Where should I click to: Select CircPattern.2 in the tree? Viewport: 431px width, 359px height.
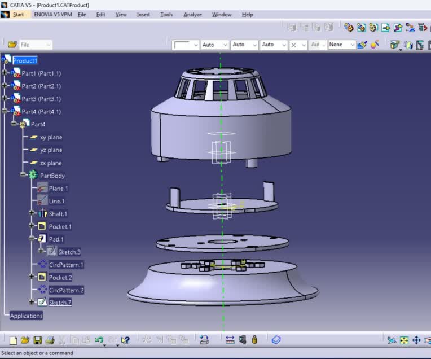[x=66, y=290]
